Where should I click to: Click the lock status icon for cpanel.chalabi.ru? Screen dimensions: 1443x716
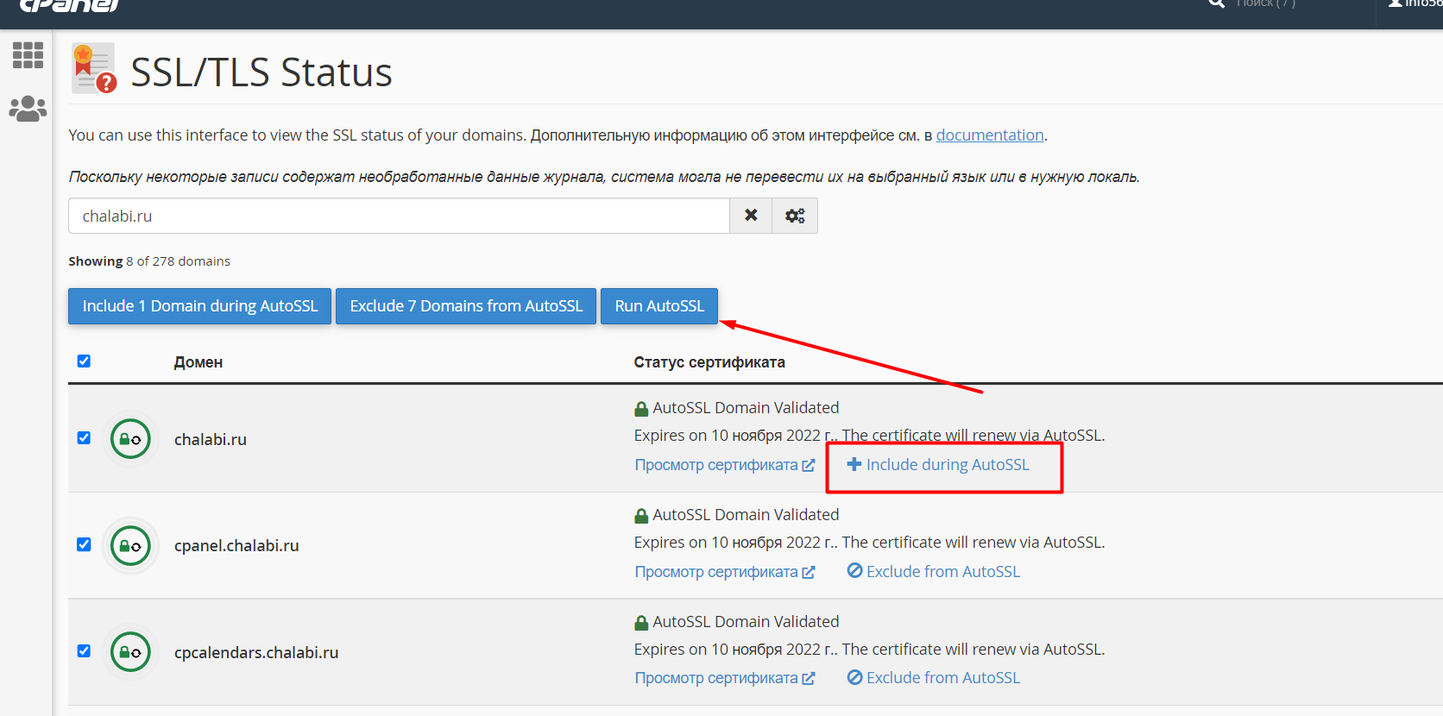tap(130, 546)
